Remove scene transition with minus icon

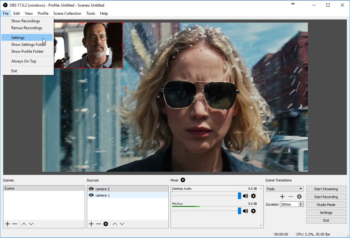[x=291, y=197]
